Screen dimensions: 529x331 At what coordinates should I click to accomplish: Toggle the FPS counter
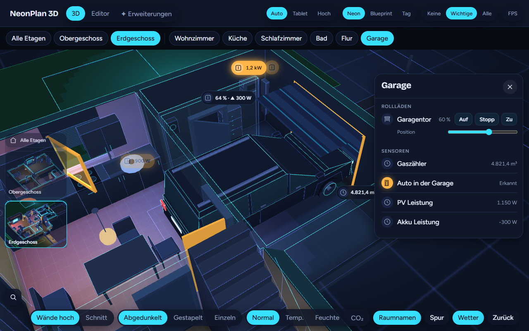[512, 14]
